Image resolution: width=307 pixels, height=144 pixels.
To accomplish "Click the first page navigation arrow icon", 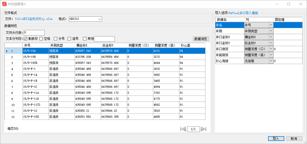I will [x=183, y=129].
